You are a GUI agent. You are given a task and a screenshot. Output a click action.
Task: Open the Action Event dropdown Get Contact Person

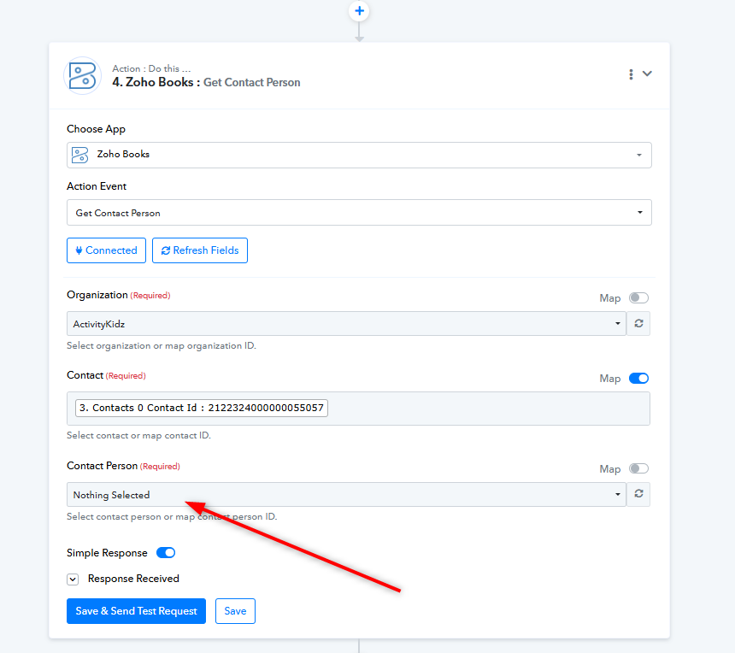(x=359, y=212)
